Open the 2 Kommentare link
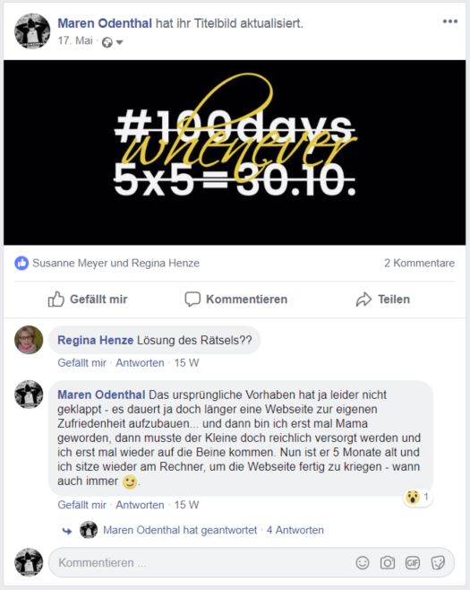 419,263
